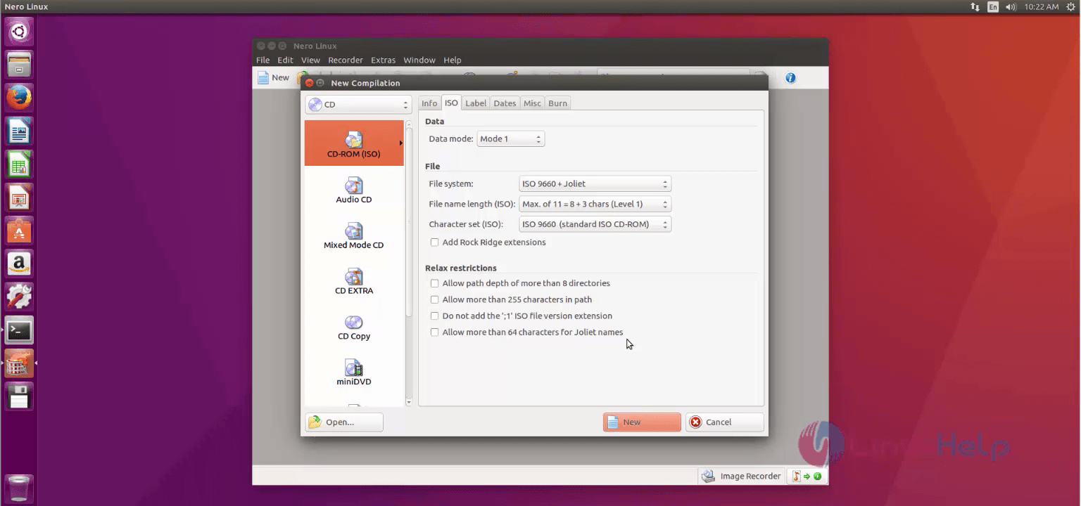The height and width of the screenshot is (506, 1081).
Task: Click the Open... button
Action: [x=344, y=422]
